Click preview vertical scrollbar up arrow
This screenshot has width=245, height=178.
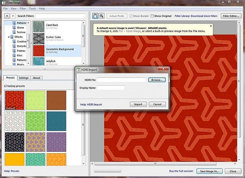239,23
